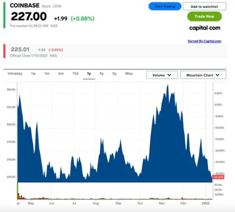Click the volume bars near May
The width and height of the screenshot is (235, 212).
click(32, 198)
